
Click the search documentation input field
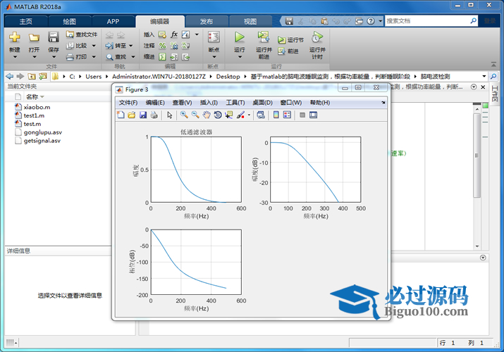[427, 21]
